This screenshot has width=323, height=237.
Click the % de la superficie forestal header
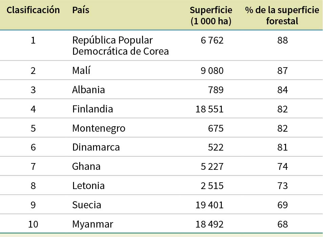[x=282, y=16]
